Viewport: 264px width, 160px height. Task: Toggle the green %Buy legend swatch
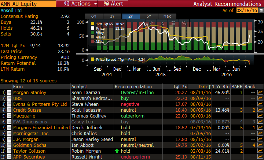tap(93, 33)
